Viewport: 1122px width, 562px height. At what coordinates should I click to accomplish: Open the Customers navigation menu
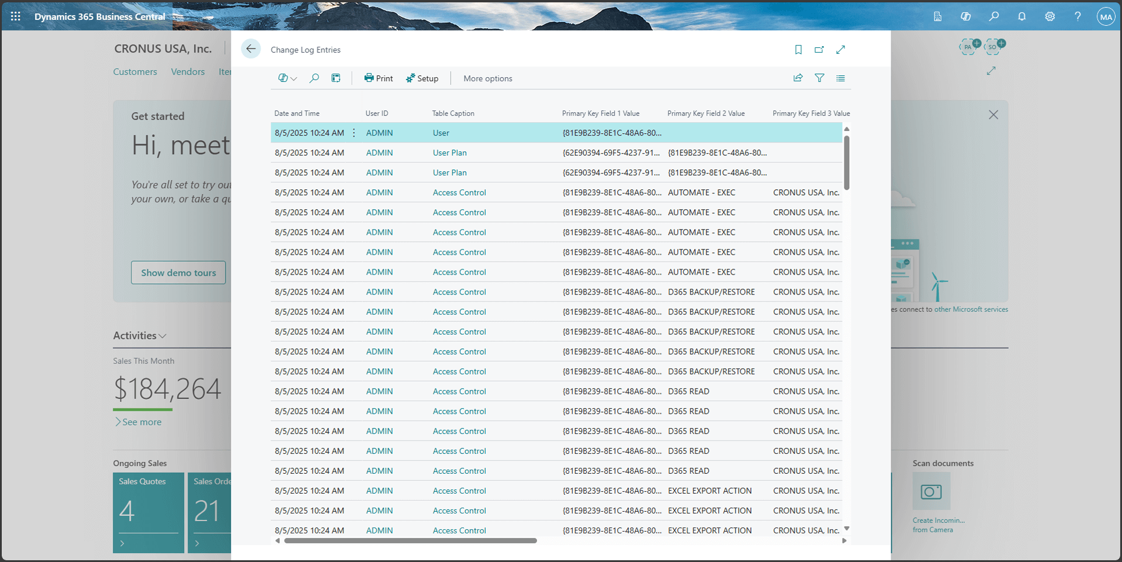pyautogui.click(x=135, y=71)
